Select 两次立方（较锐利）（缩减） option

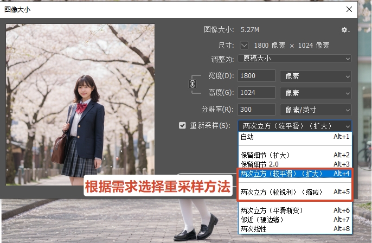pyautogui.click(x=295, y=192)
